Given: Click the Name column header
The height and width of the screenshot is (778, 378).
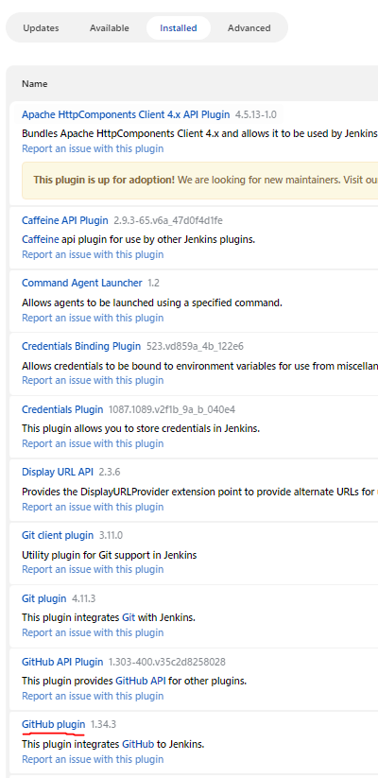Looking at the screenshot, I should click(x=35, y=84).
